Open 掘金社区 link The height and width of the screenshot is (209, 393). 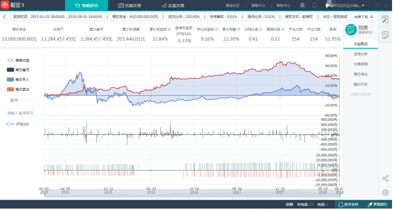tap(232, 5)
